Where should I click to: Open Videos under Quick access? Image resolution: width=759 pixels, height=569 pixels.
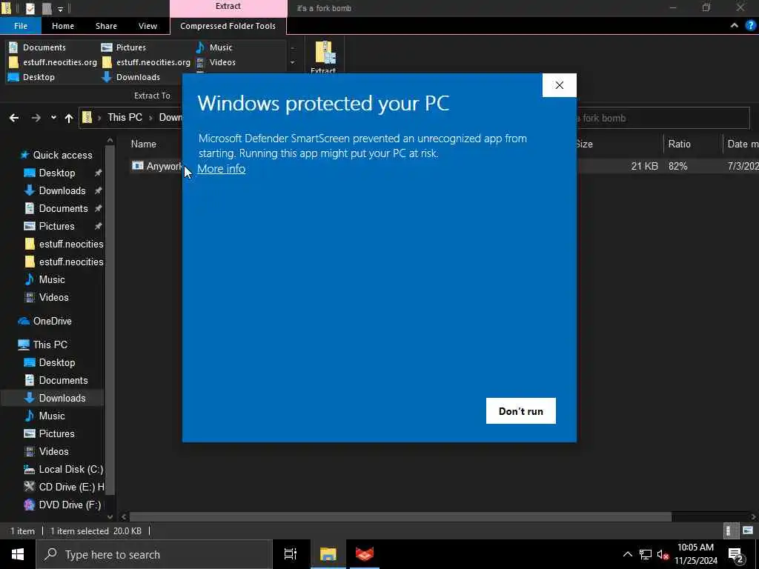coord(53,297)
